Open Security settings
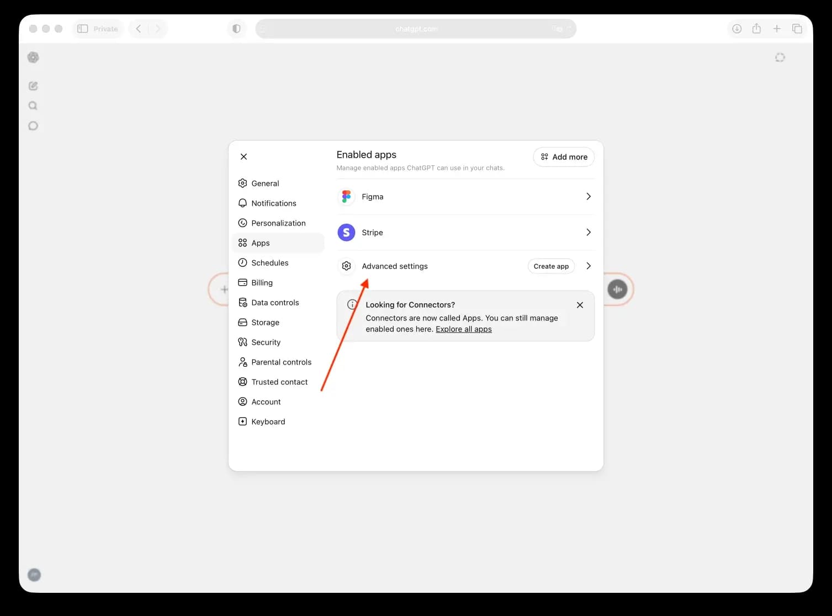832x616 pixels. coord(278,342)
